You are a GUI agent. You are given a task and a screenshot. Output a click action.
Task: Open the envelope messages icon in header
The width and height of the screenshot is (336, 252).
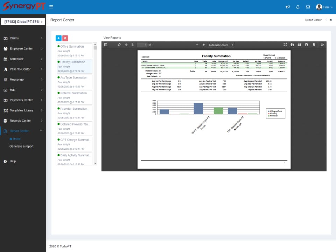click(308, 7)
